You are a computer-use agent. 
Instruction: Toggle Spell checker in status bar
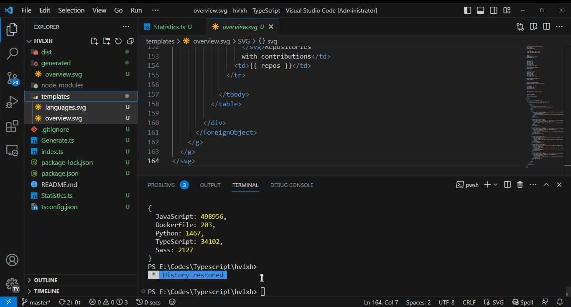(523, 302)
